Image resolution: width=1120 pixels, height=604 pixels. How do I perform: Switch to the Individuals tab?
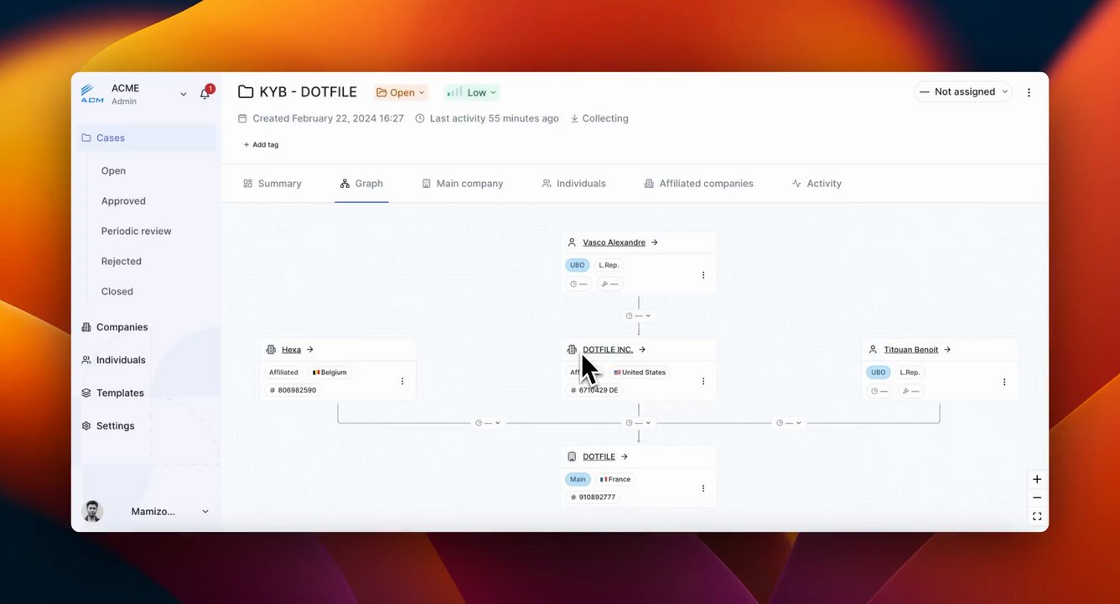coord(573,183)
